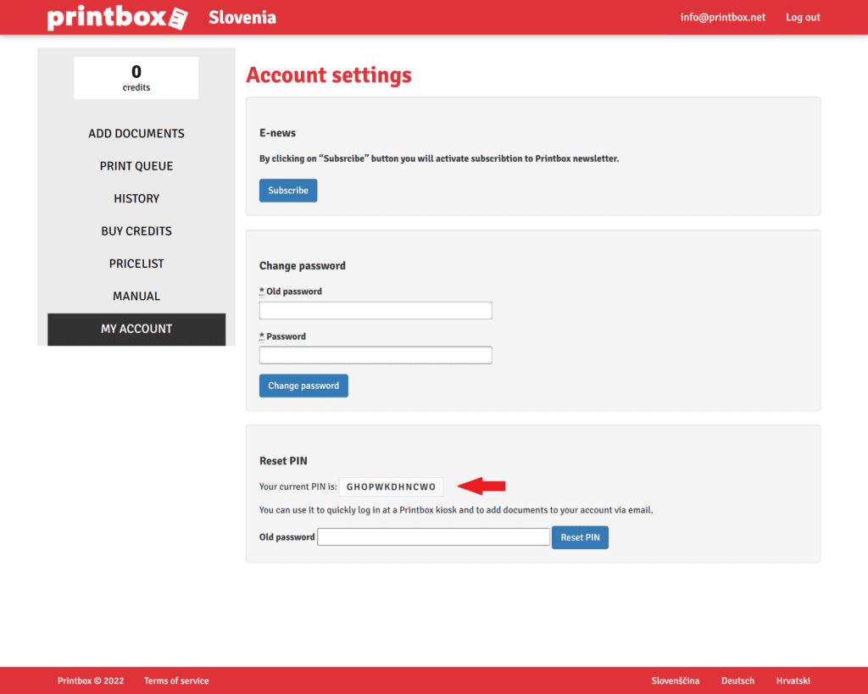Screen dimensions: 868x694
Task: Open the Add Documents page
Action: (136, 134)
